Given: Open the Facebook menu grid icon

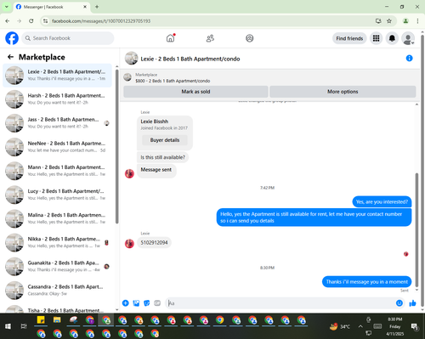Looking at the screenshot, I should [376, 38].
